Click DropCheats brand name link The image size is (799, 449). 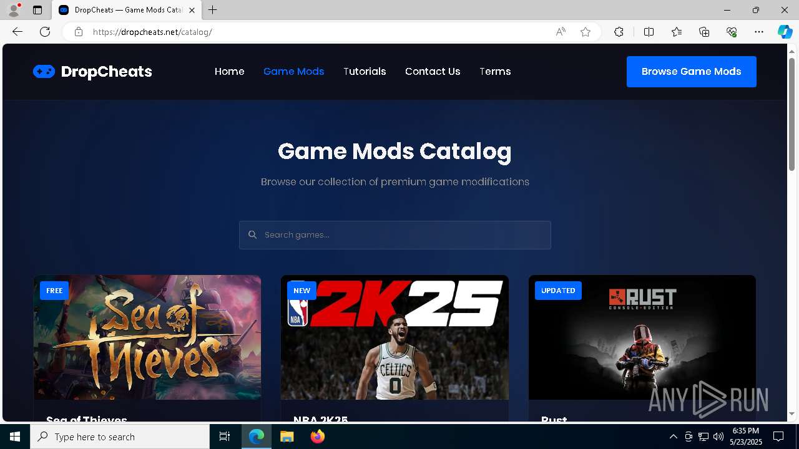click(107, 72)
